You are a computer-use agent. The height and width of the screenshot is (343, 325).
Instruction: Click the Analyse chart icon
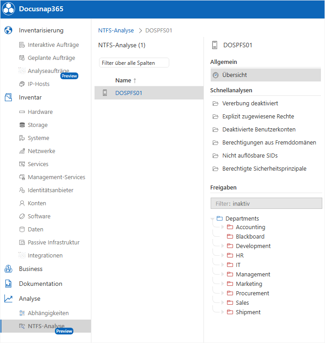[8, 298]
